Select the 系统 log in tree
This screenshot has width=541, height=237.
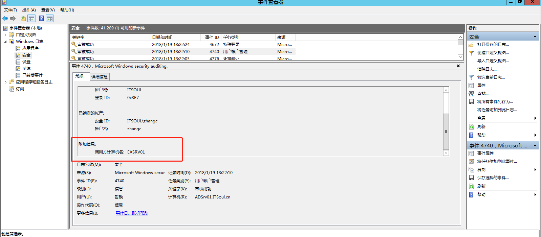pyautogui.click(x=26, y=69)
